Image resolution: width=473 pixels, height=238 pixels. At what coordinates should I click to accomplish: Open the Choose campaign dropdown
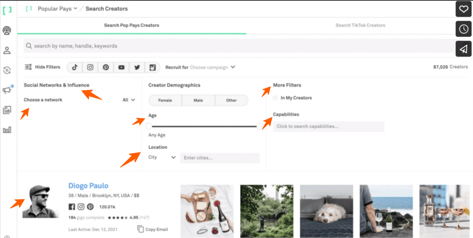coord(212,67)
